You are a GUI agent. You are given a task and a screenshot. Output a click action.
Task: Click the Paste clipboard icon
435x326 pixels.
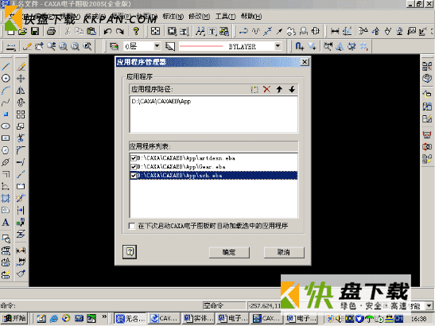pyautogui.click(x=91, y=31)
